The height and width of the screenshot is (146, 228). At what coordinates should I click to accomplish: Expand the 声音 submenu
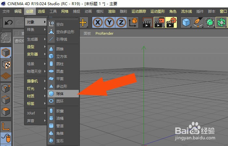point(36,121)
